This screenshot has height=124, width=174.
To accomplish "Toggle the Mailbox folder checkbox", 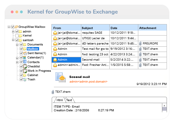I will pos(21,49).
